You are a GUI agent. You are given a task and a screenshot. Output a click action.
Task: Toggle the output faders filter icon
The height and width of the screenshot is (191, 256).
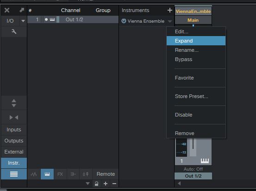[86, 174]
